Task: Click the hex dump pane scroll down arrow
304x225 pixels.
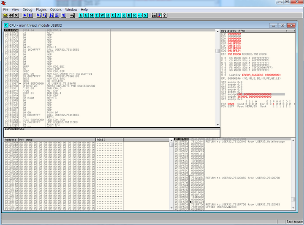Action: (x=171, y=208)
